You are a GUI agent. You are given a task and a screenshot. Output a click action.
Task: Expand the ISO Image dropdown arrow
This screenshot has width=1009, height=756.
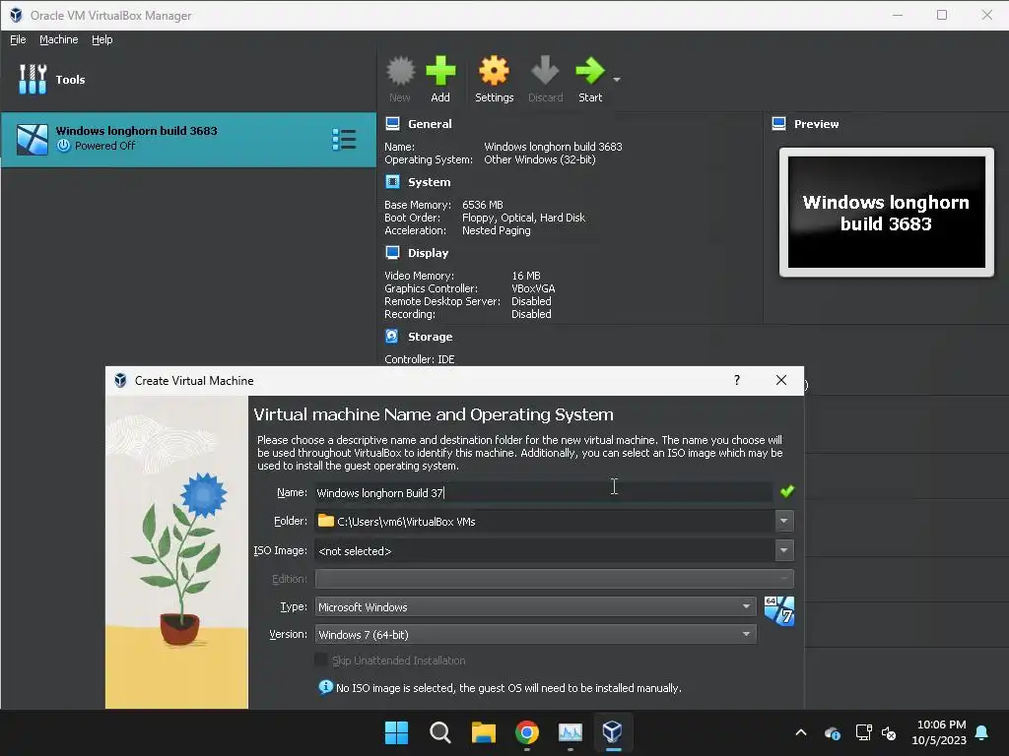pos(783,550)
